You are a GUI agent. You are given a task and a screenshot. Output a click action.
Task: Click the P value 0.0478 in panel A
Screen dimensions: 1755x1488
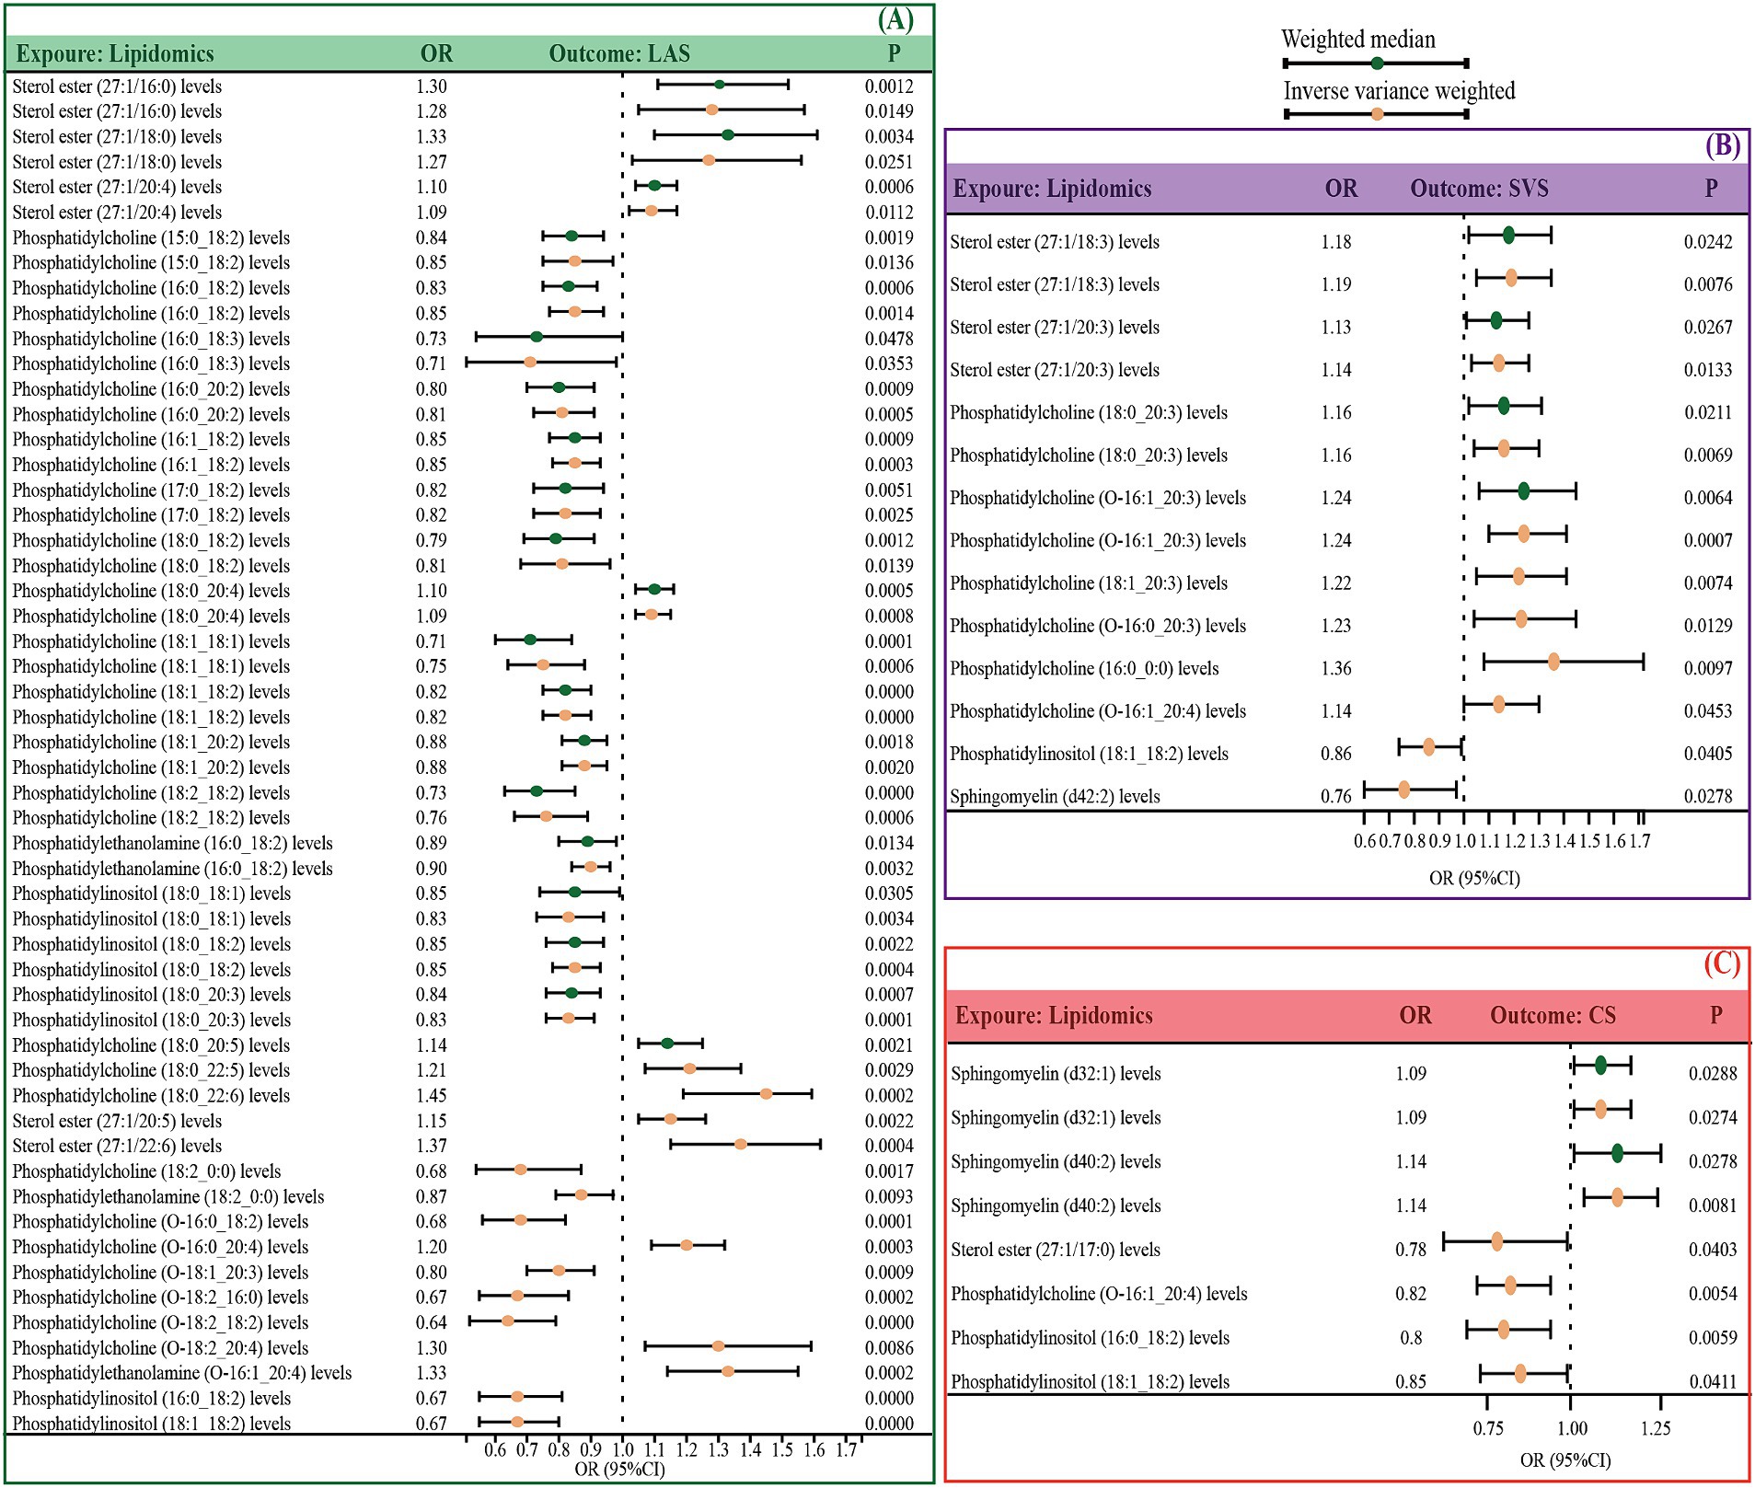pyautogui.click(x=889, y=339)
